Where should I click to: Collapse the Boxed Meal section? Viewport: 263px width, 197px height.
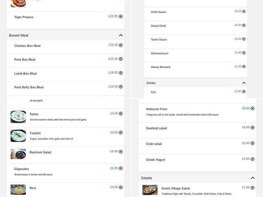click(121, 35)
